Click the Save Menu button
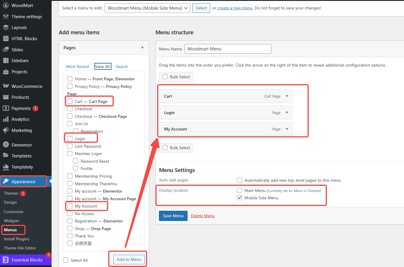 coord(173,216)
